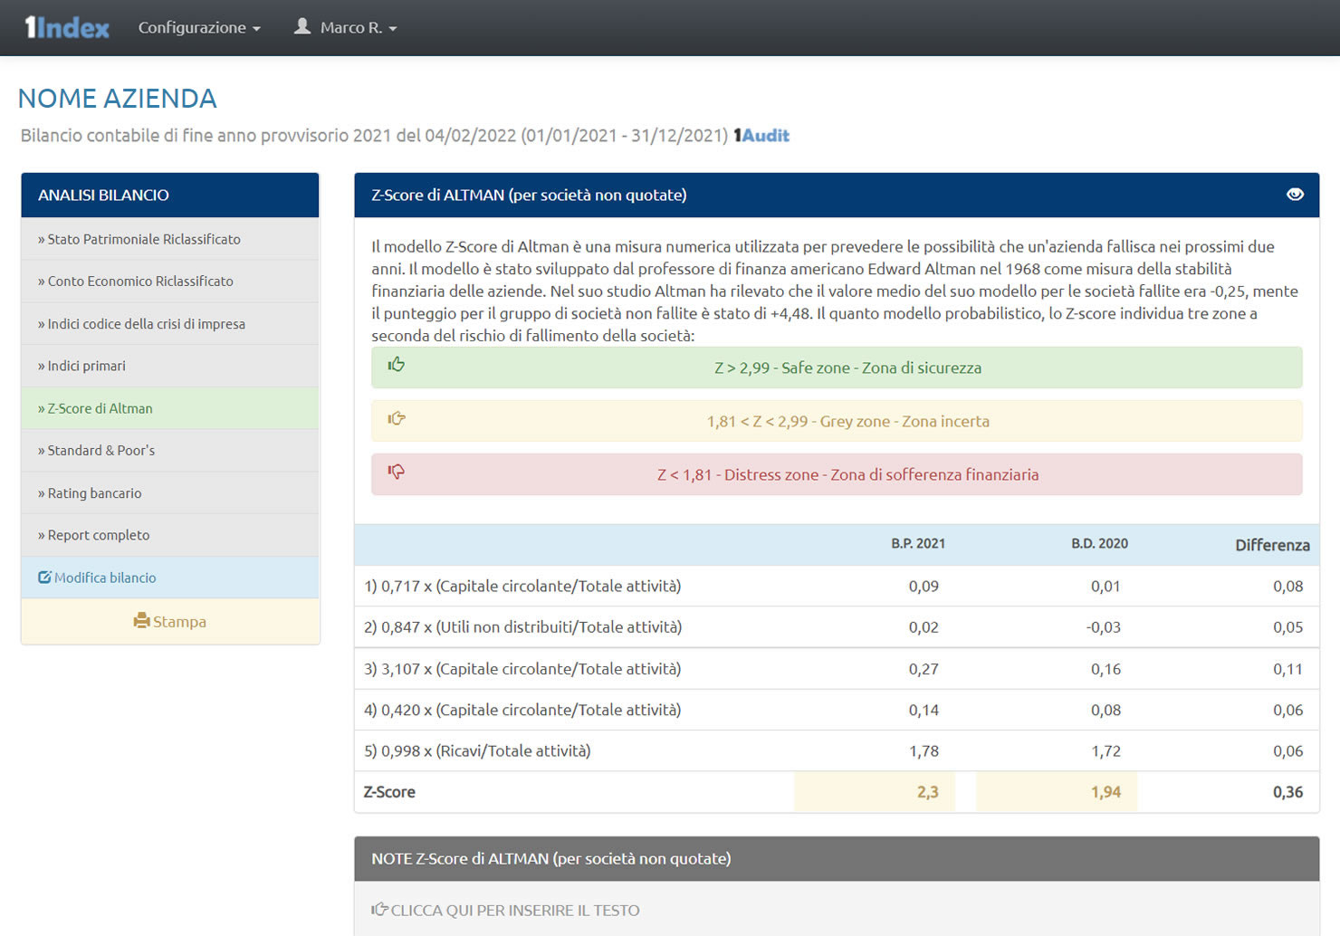This screenshot has height=936, width=1340.
Task: Click ANALISI BILANCIO panel header
Action: (170, 195)
